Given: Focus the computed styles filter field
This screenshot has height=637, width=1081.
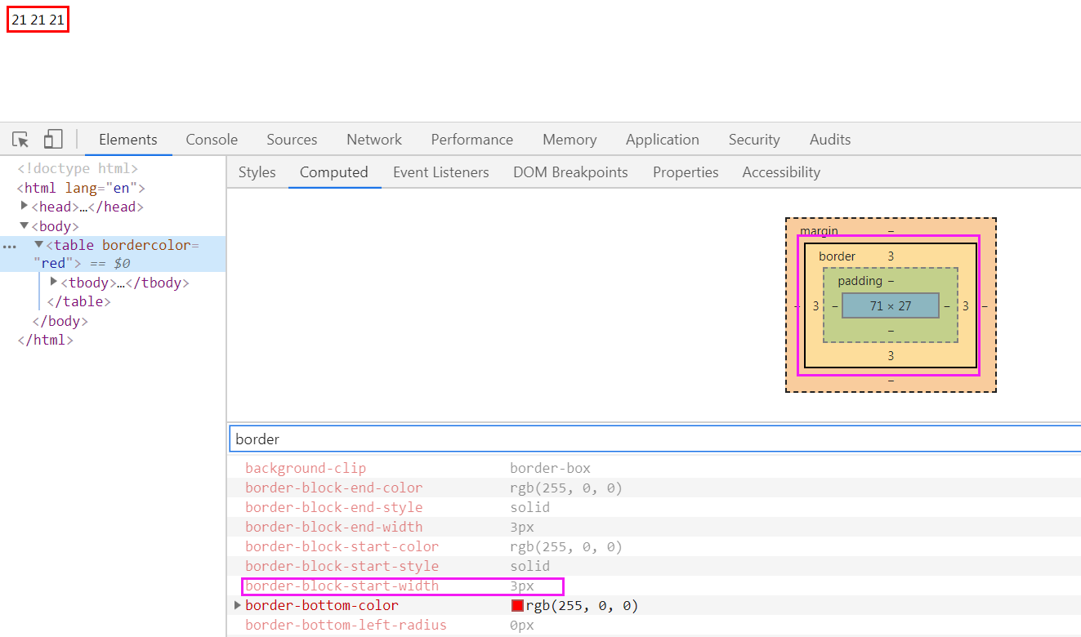Looking at the screenshot, I should click(654, 439).
